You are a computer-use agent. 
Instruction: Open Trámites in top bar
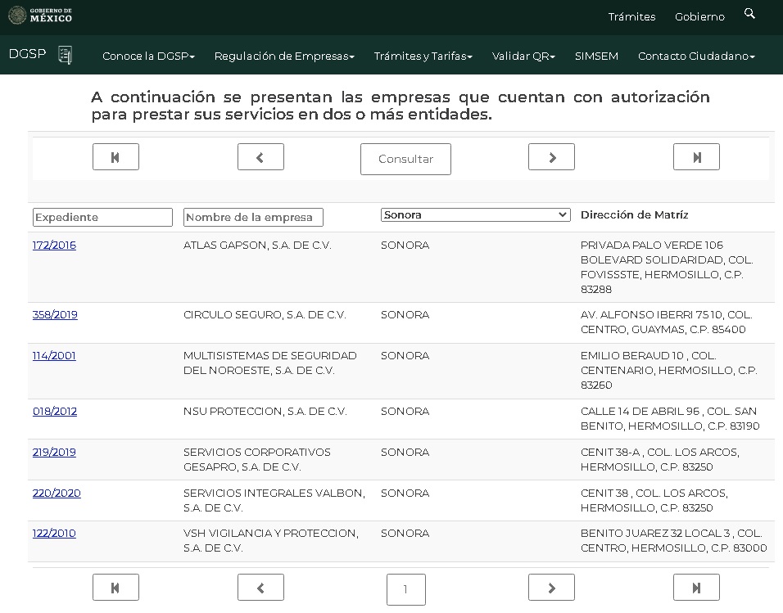631,16
